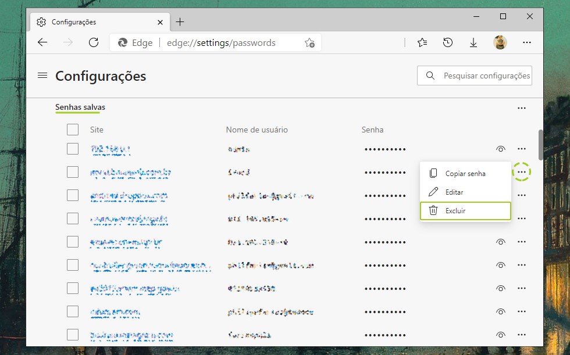Click the Pesquisar configurações search field
The image size is (570, 355).
(x=486, y=76)
